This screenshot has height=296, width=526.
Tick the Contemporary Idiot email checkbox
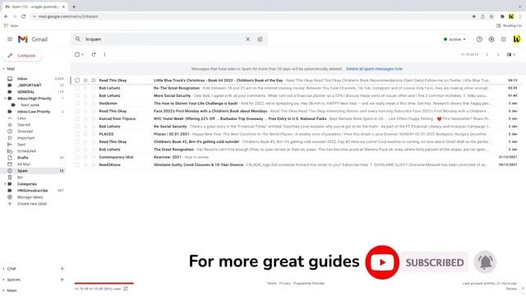click(77, 157)
